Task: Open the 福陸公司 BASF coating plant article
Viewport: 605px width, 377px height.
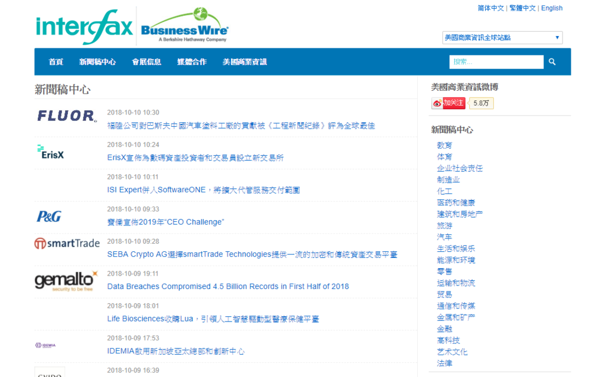Action: pos(241,126)
